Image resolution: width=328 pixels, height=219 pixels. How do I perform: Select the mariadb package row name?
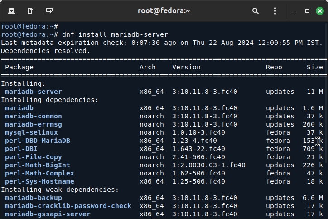[19, 108]
